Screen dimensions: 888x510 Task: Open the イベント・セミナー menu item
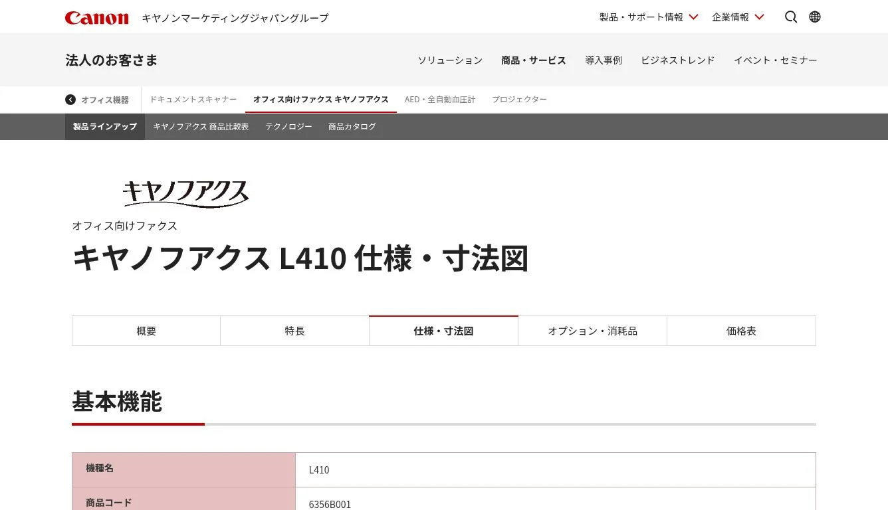pyautogui.click(x=776, y=60)
